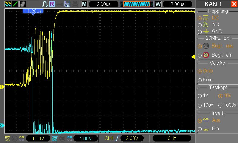Viewport: 238px width, 143px height.
Task: Click the M main timebase label
Action: tap(84, 4)
